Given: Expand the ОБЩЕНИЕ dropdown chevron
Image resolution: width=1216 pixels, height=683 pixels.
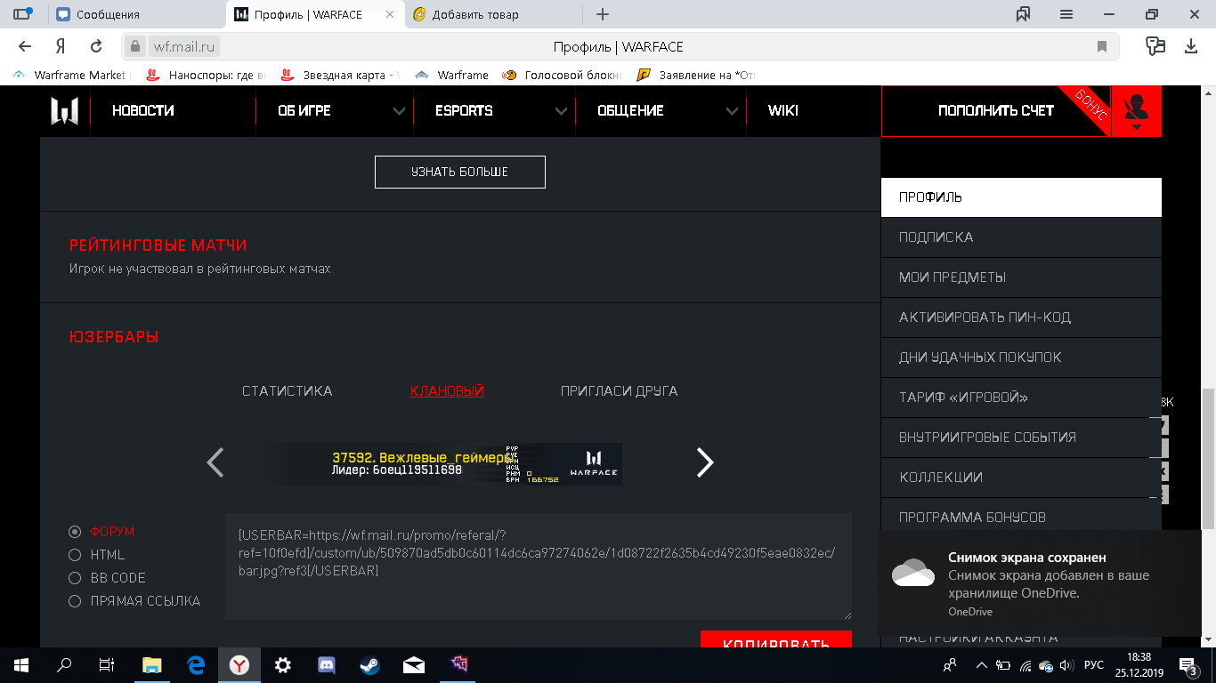Looking at the screenshot, I should point(732,111).
